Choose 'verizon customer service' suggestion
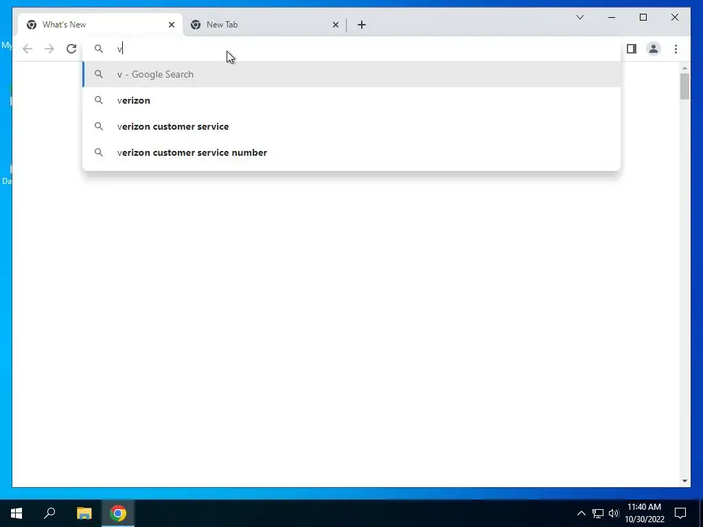This screenshot has height=527, width=703. (x=352, y=126)
